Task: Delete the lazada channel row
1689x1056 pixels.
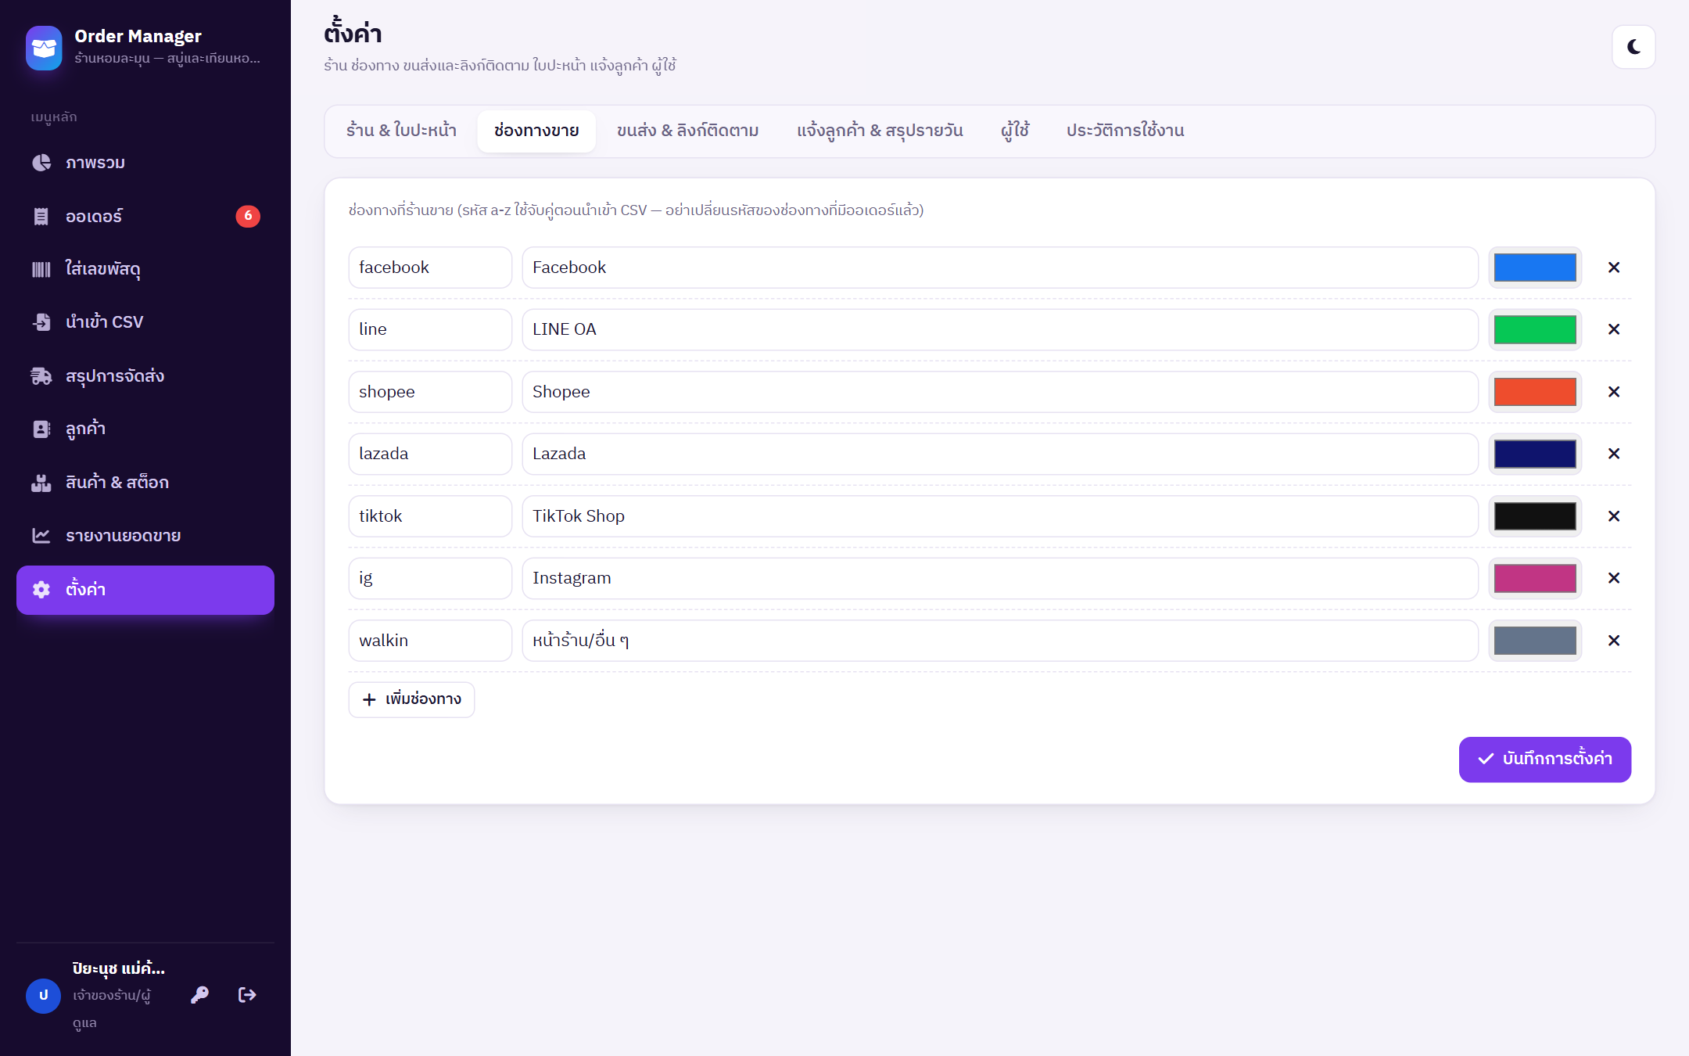Action: (x=1614, y=454)
